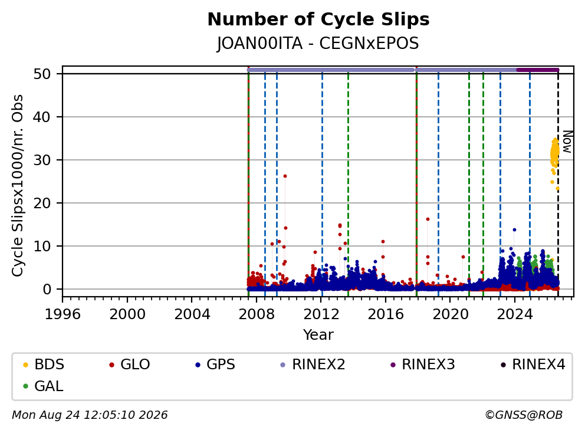Viewport: 585px width, 433px height.
Task: Click the '2000' x-axis tick label
Action: pyautogui.click(x=127, y=314)
